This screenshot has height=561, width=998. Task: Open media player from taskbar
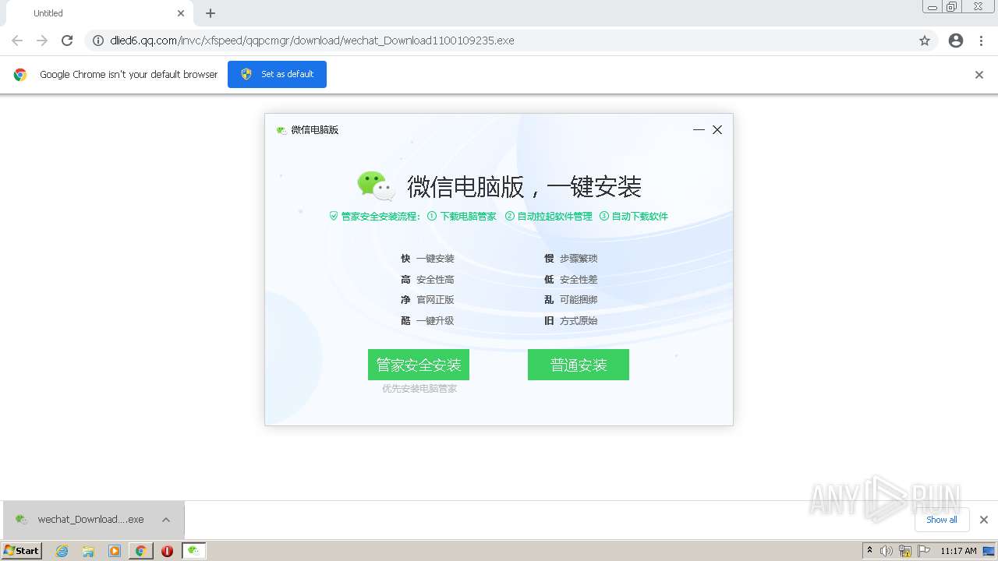pos(115,551)
